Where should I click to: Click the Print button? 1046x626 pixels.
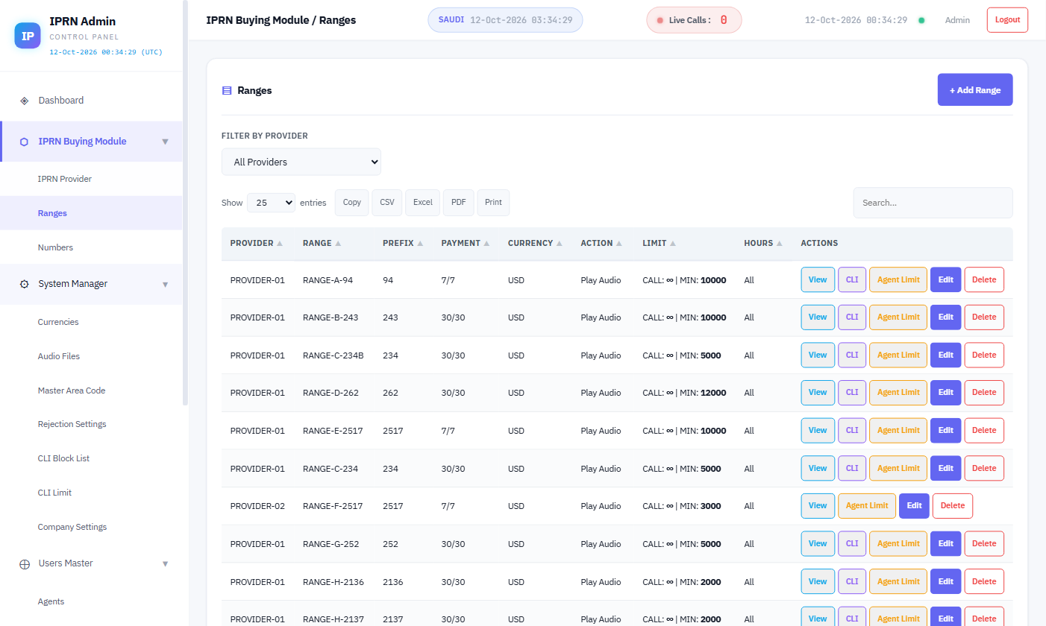pyautogui.click(x=493, y=203)
